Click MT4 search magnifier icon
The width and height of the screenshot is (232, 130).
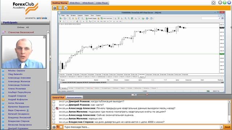(x=219, y=18)
